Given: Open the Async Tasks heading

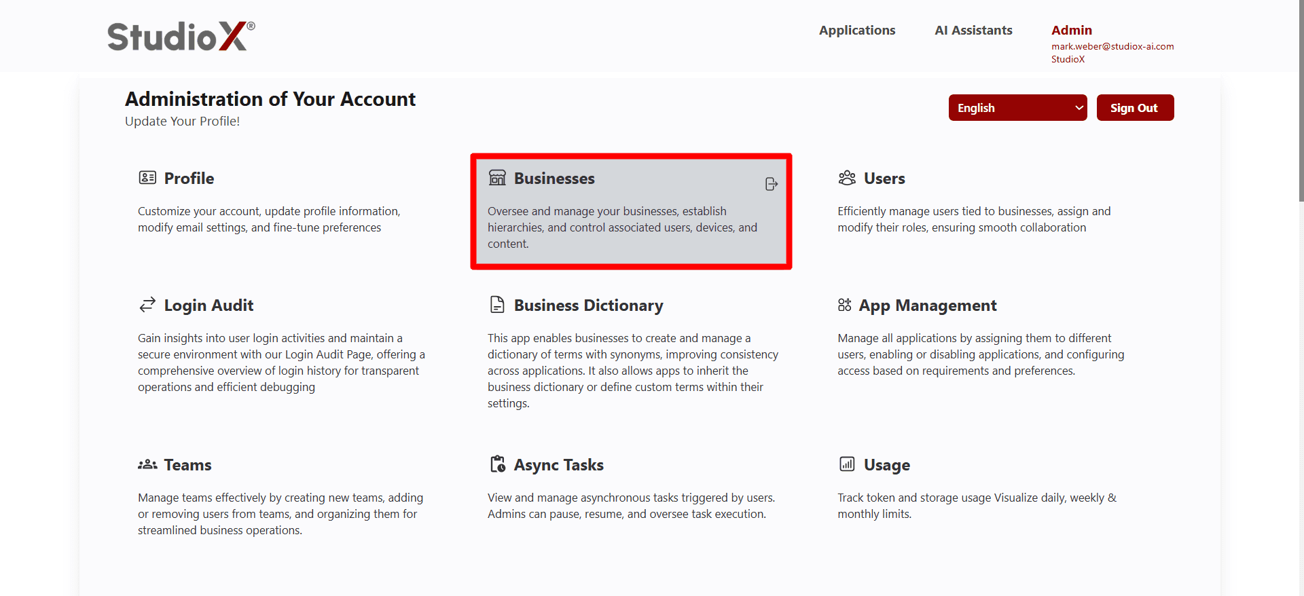Looking at the screenshot, I should click(x=558, y=465).
